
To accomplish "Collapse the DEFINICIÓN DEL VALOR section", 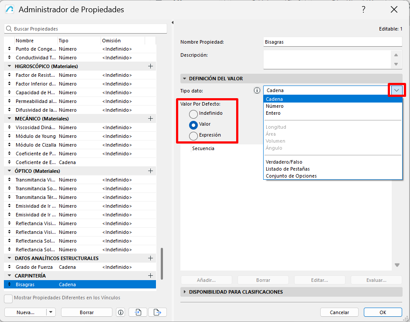I will 185,79.
